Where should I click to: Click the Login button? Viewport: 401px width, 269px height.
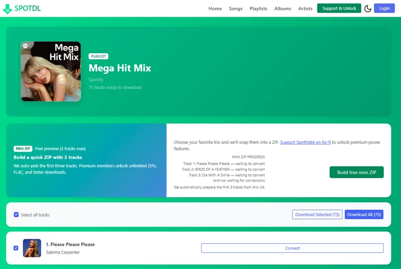point(384,8)
